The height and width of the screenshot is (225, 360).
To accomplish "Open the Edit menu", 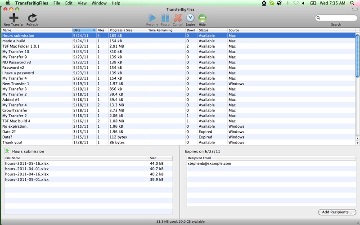I will (69, 3).
